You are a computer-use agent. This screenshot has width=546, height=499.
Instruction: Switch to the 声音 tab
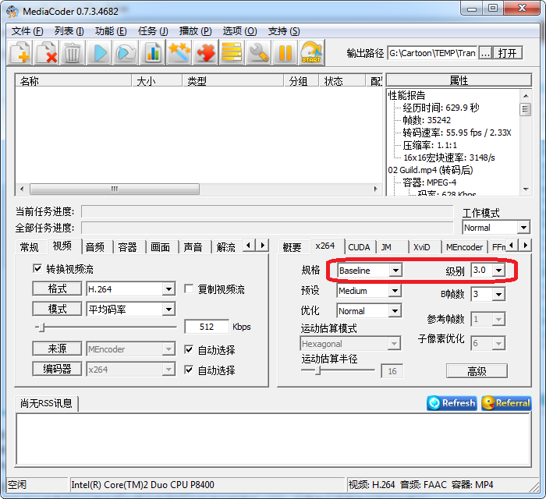[193, 247]
